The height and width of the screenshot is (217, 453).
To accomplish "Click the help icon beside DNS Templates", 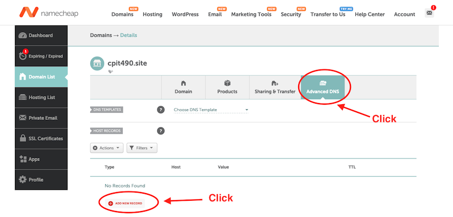I will point(161,110).
